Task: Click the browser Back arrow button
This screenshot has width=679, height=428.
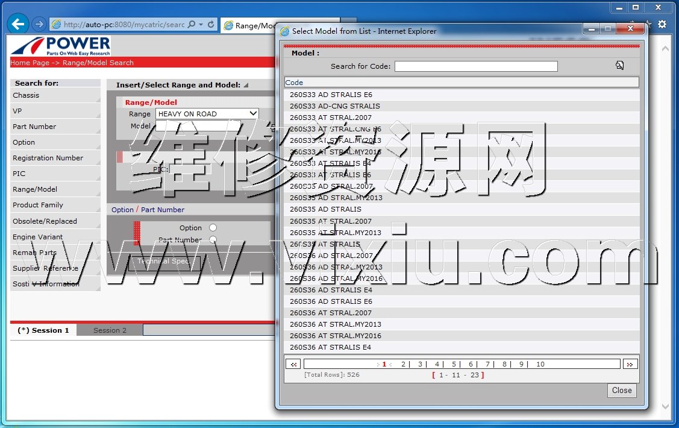Action: [x=19, y=24]
